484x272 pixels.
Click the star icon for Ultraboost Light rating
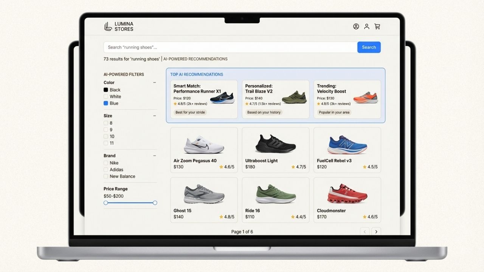293,167
